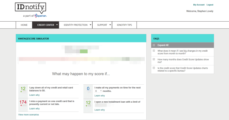
Task: Open the months dropdown for on-time payments
Action: (x=98, y=91)
